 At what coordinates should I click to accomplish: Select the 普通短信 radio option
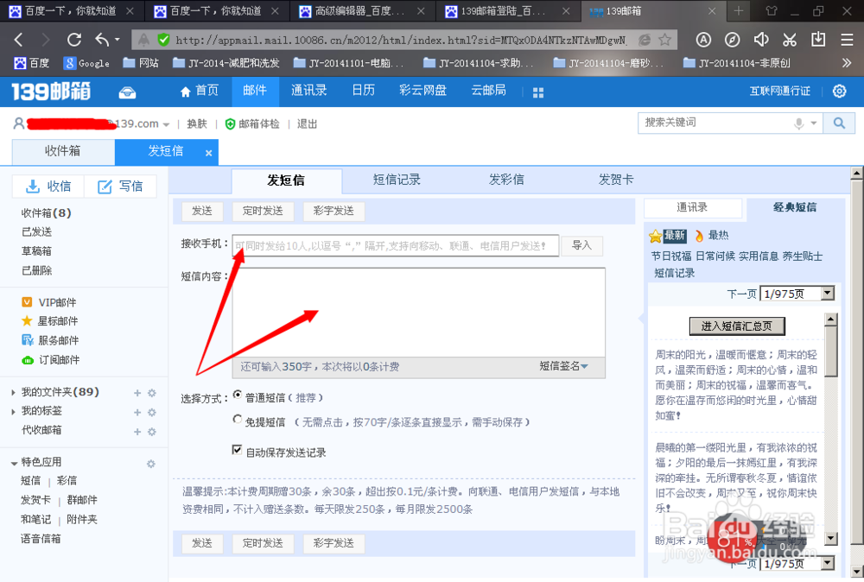click(238, 395)
